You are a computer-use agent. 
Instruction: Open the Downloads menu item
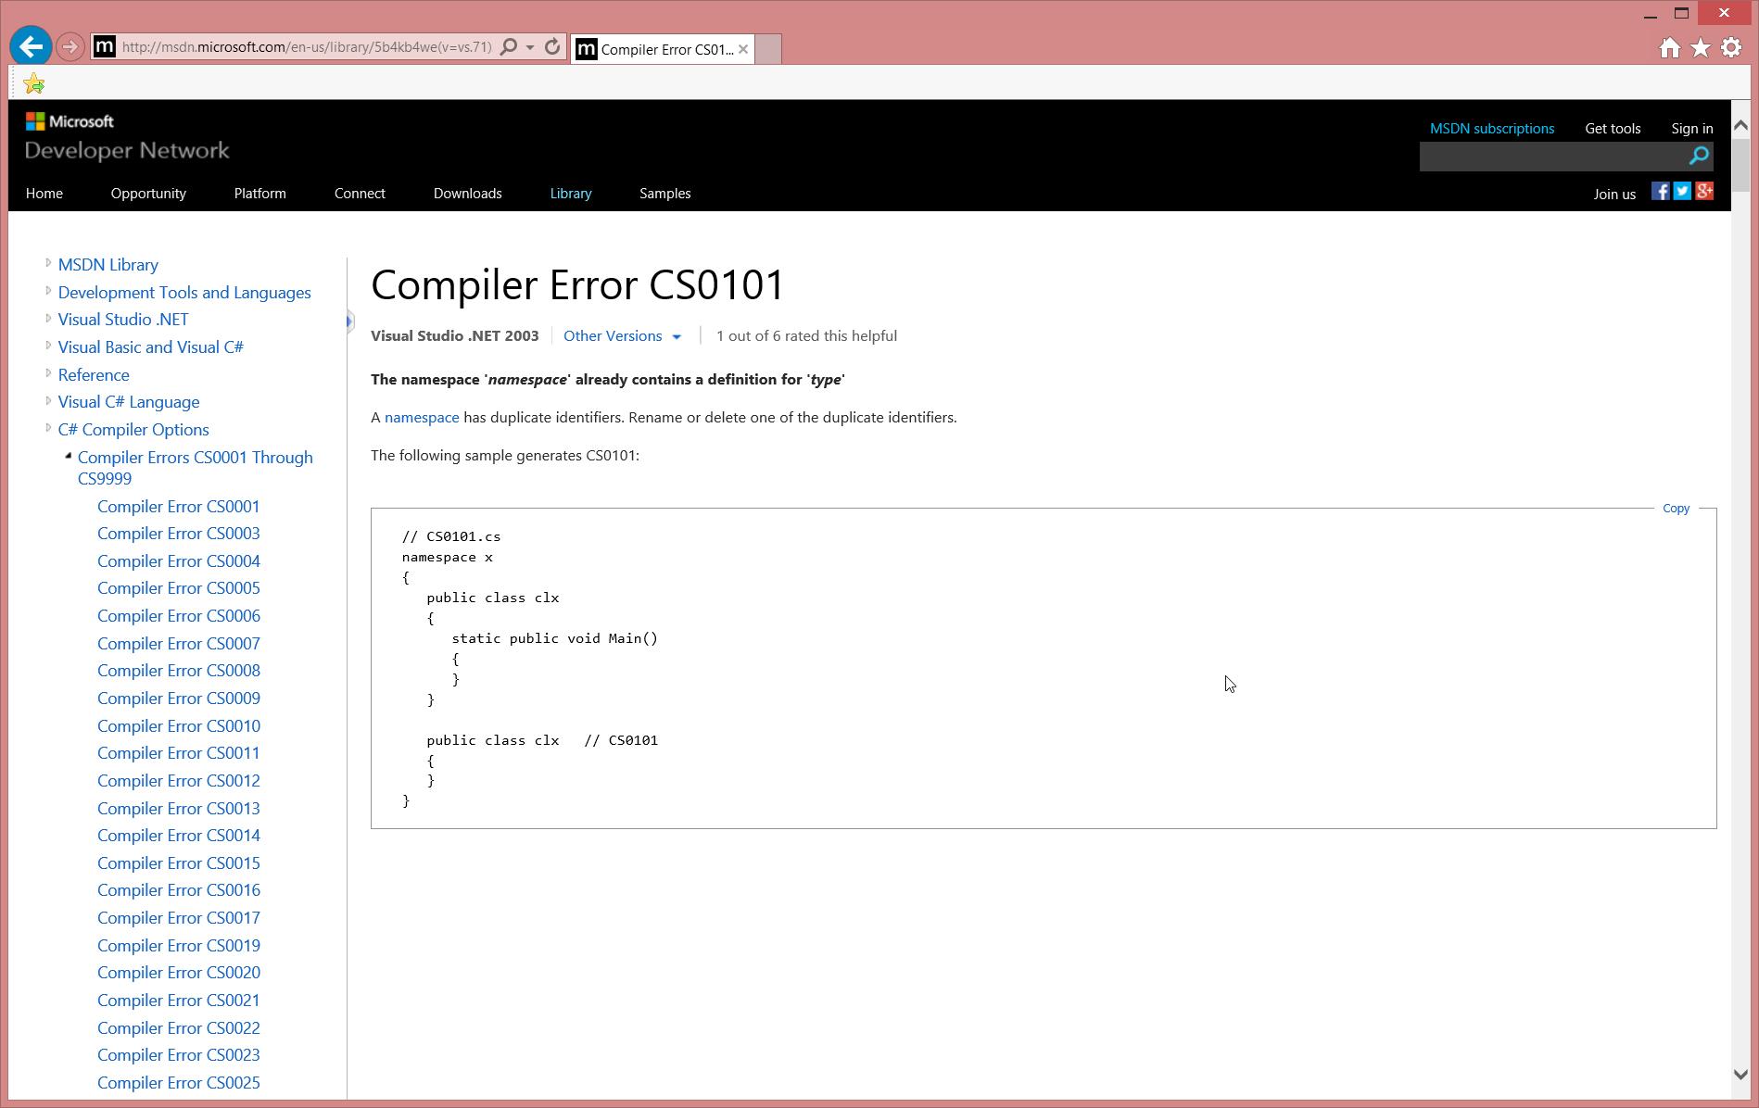tap(468, 193)
